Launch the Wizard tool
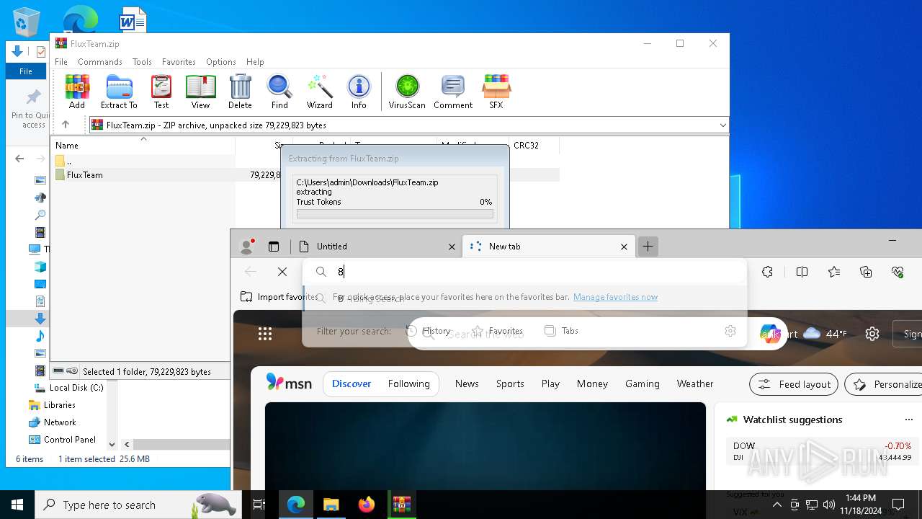The image size is (922, 519). (319, 92)
